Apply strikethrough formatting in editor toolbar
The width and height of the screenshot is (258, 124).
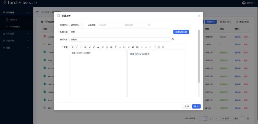pos(85,47)
